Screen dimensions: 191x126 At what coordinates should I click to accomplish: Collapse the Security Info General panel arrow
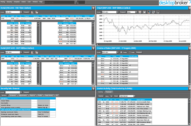93,89
